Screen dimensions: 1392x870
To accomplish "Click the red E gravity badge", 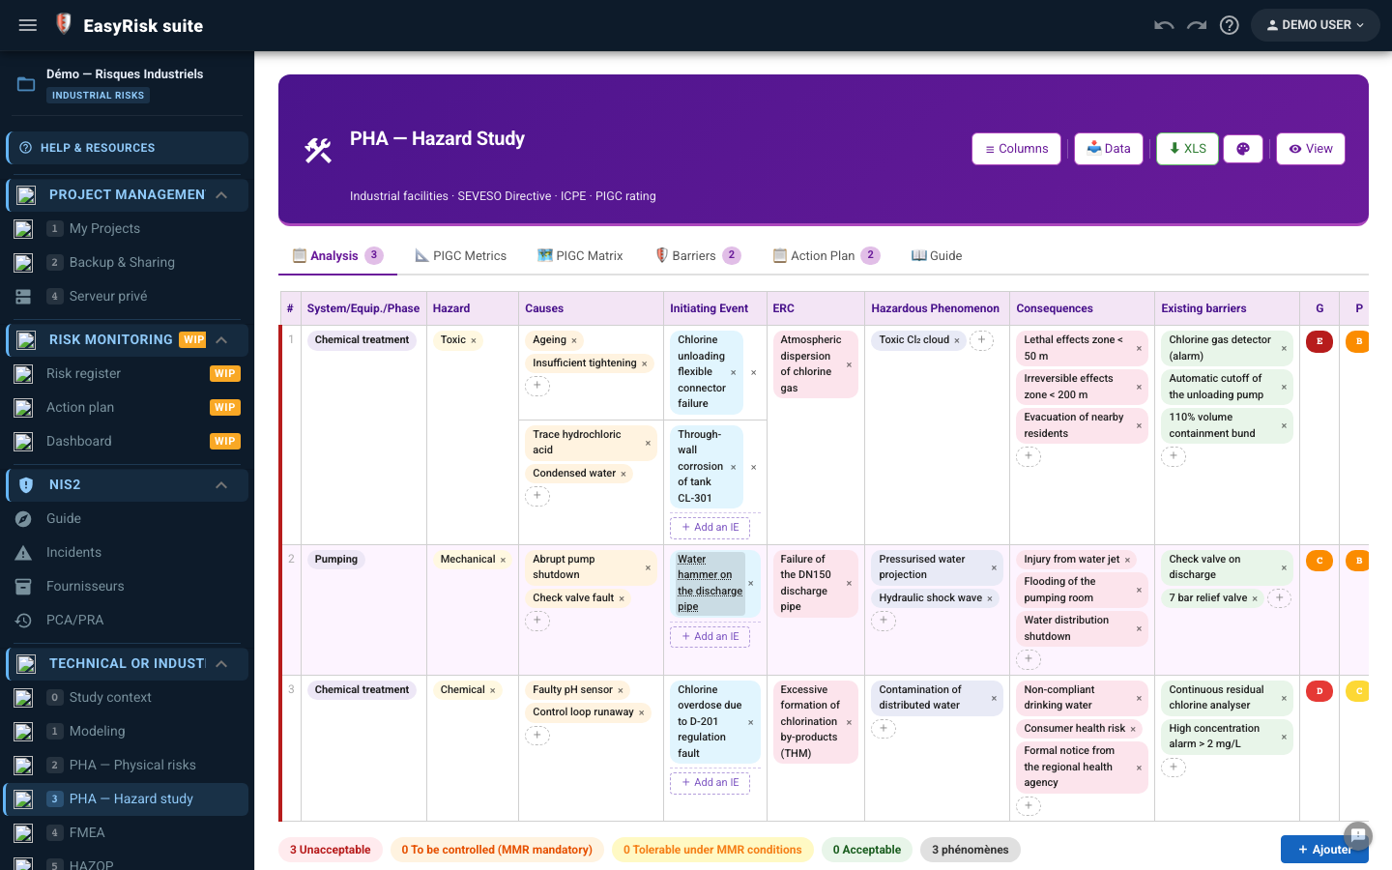I will (x=1319, y=341).
